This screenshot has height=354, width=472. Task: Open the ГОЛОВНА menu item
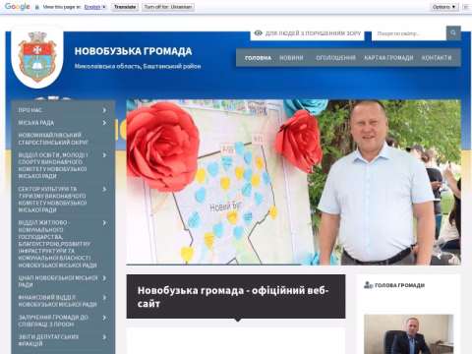[x=258, y=58]
